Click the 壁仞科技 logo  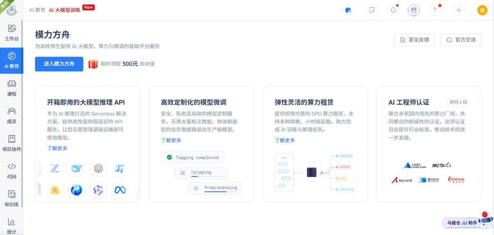(x=429, y=180)
